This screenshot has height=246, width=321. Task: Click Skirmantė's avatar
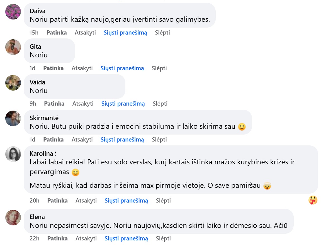point(13,118)
